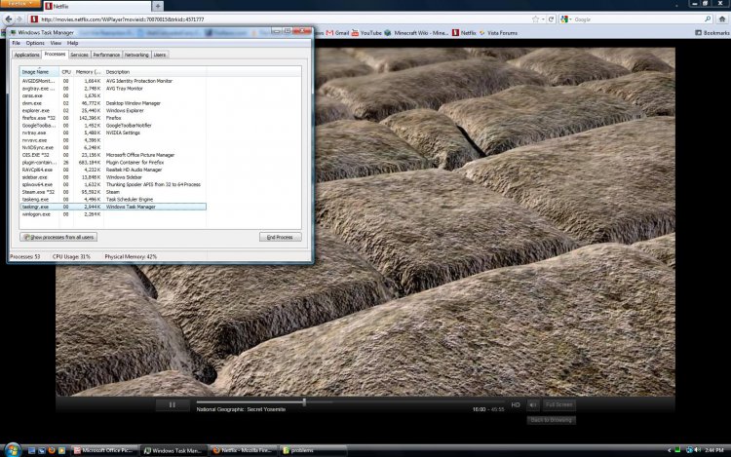This screenshot has width=731, height=457.
Task: Go forward with the browser forward arrow
Action: 19,19
